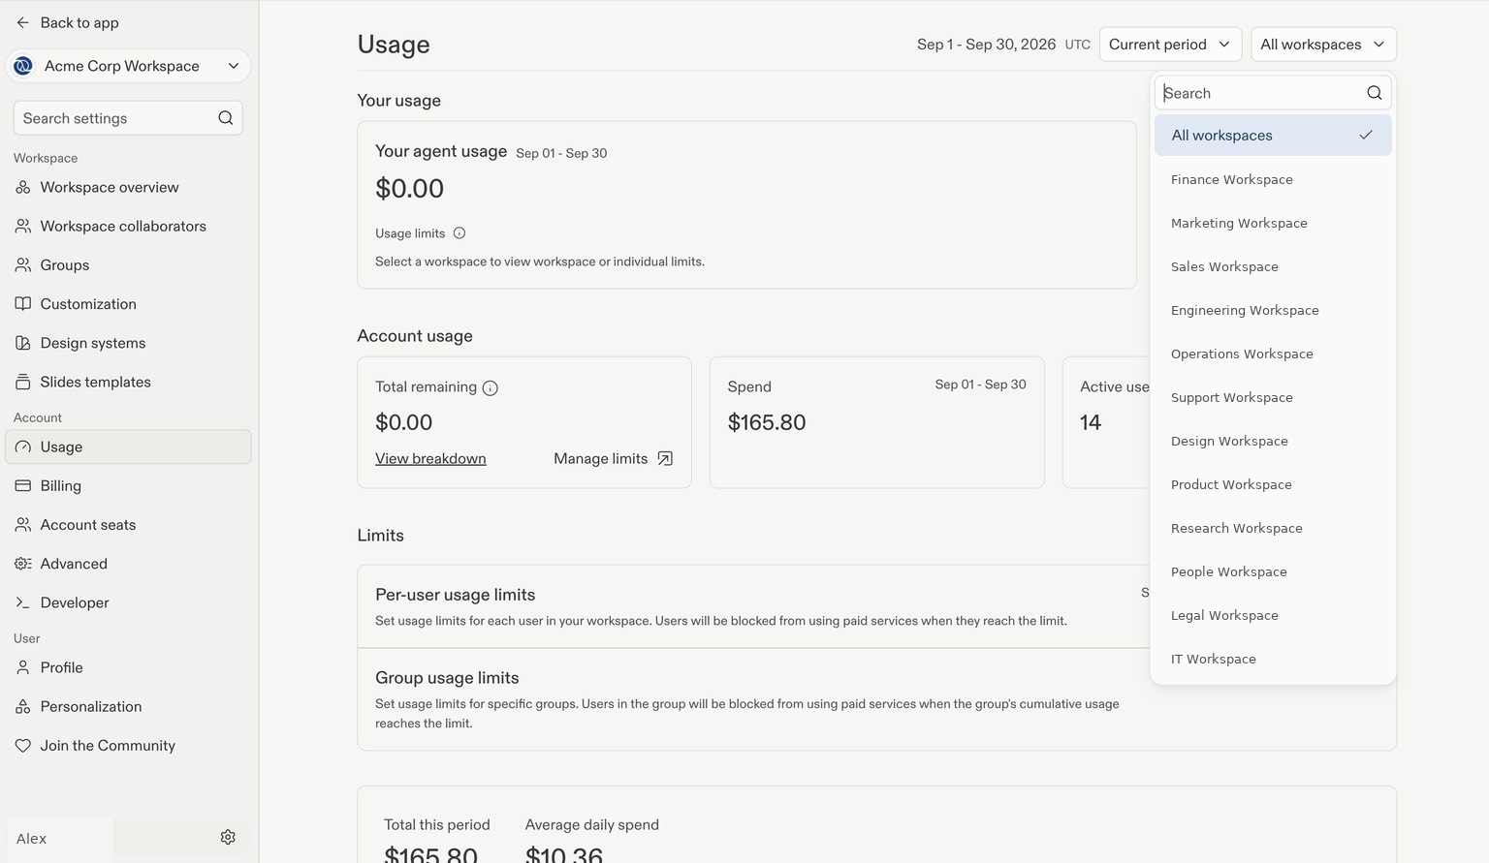Screen dimensions: 1489x863
Task: Click the Per-user usage limits row
Action: (x=753, y=606)
